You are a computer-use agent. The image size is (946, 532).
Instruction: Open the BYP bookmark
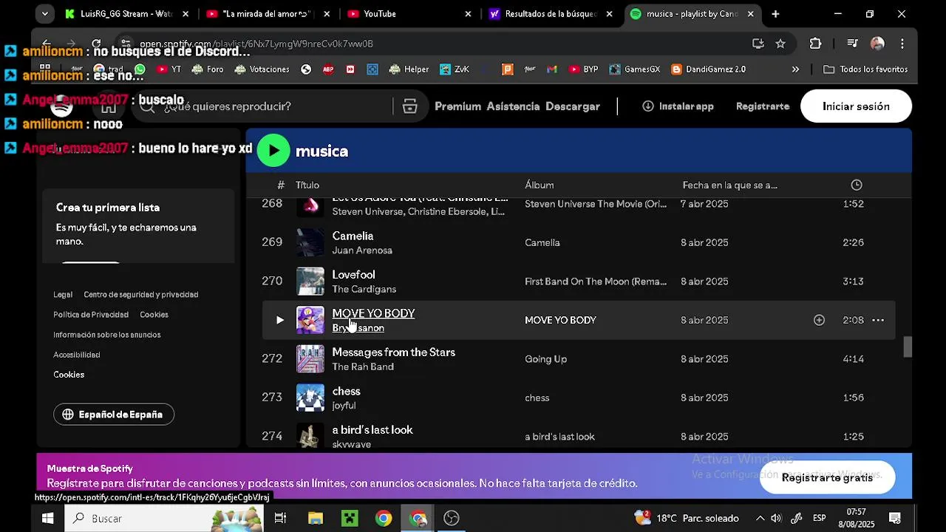pos(583,69)
